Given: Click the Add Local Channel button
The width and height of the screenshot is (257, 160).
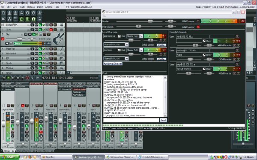Looking at the screenshot, I should coord(113,64).
